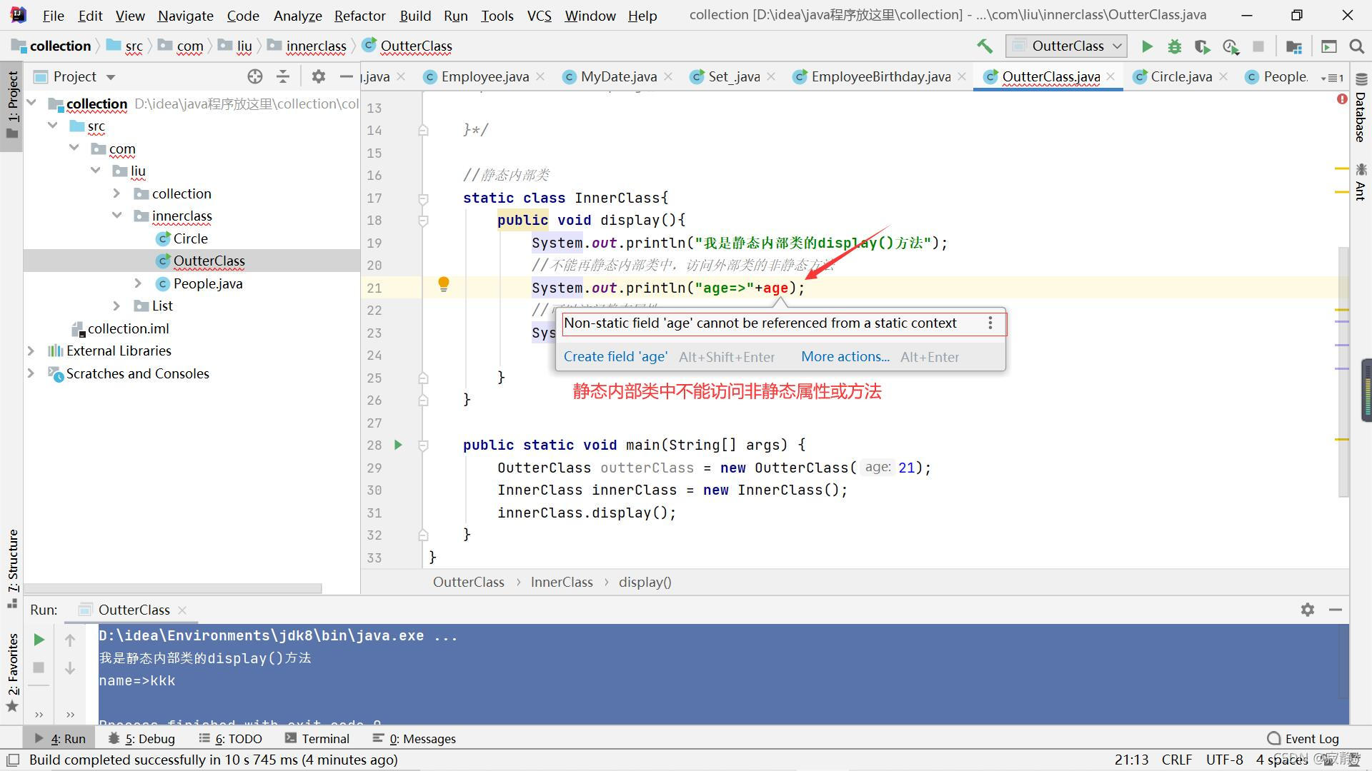This screenshot has width=1372, height=771.
Task: Expand the External Libraries tree node
Action: (x=31, y=351)
